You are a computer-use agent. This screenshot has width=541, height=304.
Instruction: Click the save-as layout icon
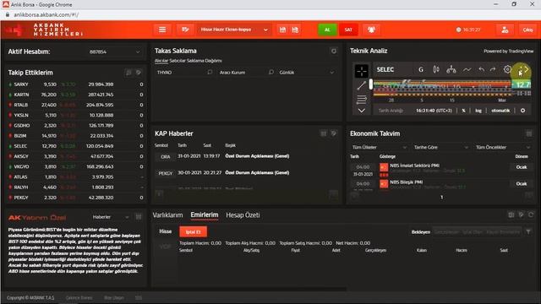[295, 30]
